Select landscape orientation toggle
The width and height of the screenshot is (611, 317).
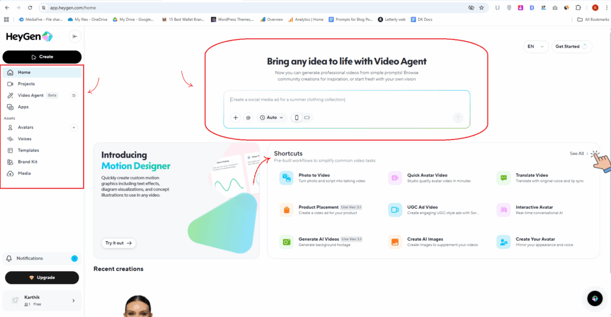coord(307,117)
